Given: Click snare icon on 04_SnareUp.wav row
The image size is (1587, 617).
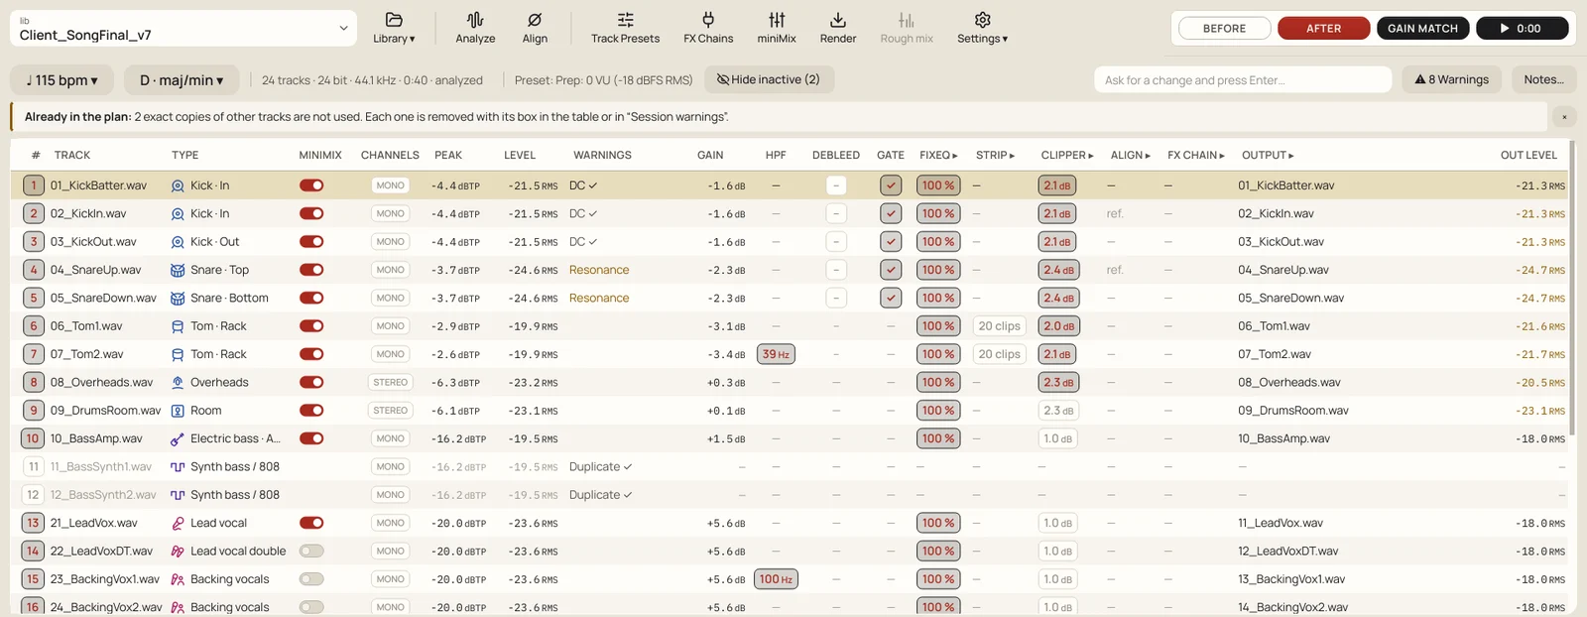Looking at the screenshot, I should click(x=178, y=270).
